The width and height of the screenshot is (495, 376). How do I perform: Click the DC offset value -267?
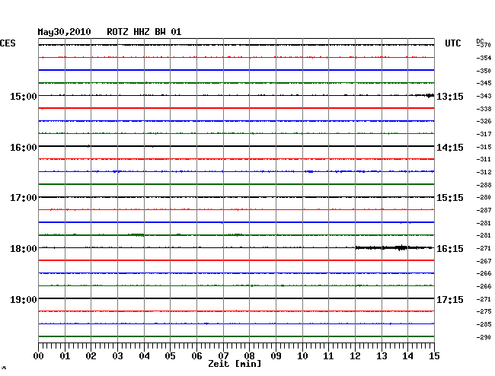click(484, 261)
